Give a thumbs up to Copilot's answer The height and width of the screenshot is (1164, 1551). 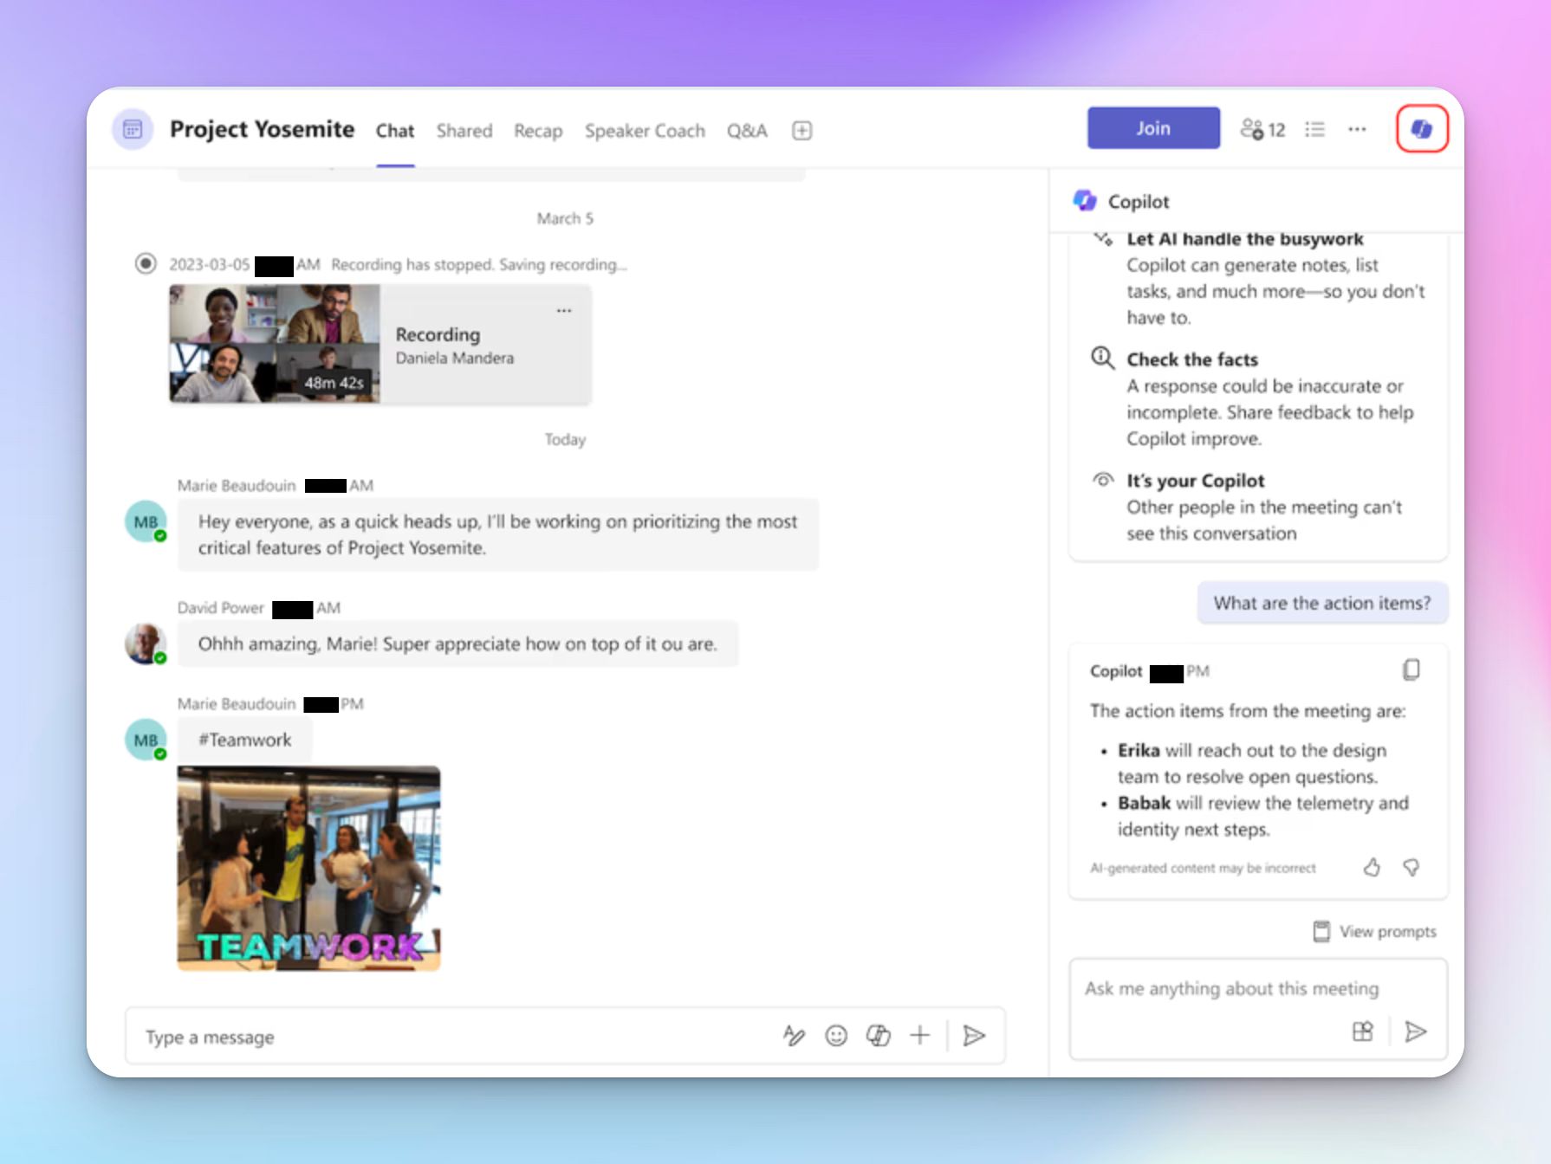pos(1373,867)
